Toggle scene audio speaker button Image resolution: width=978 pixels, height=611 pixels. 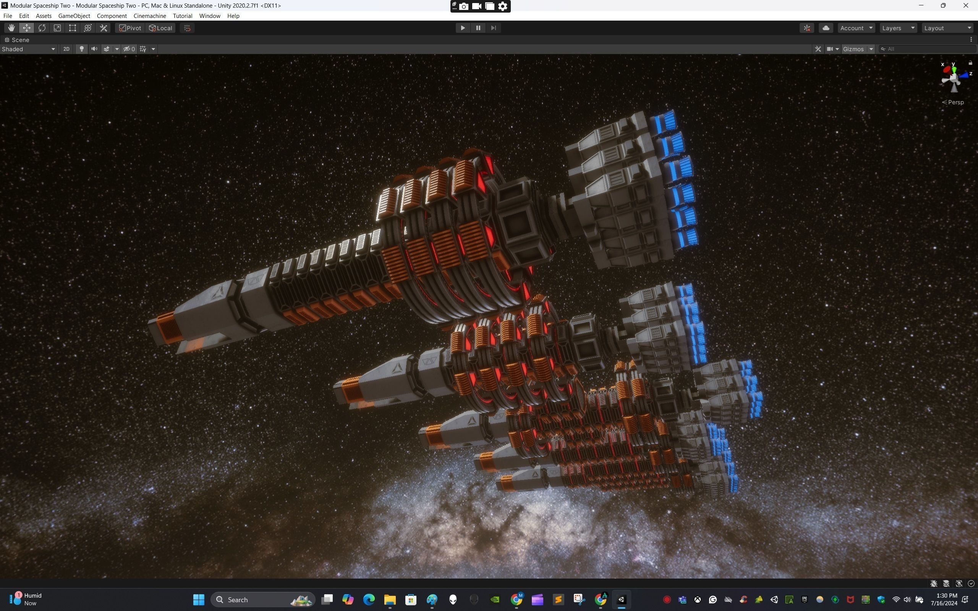point(94,49)
